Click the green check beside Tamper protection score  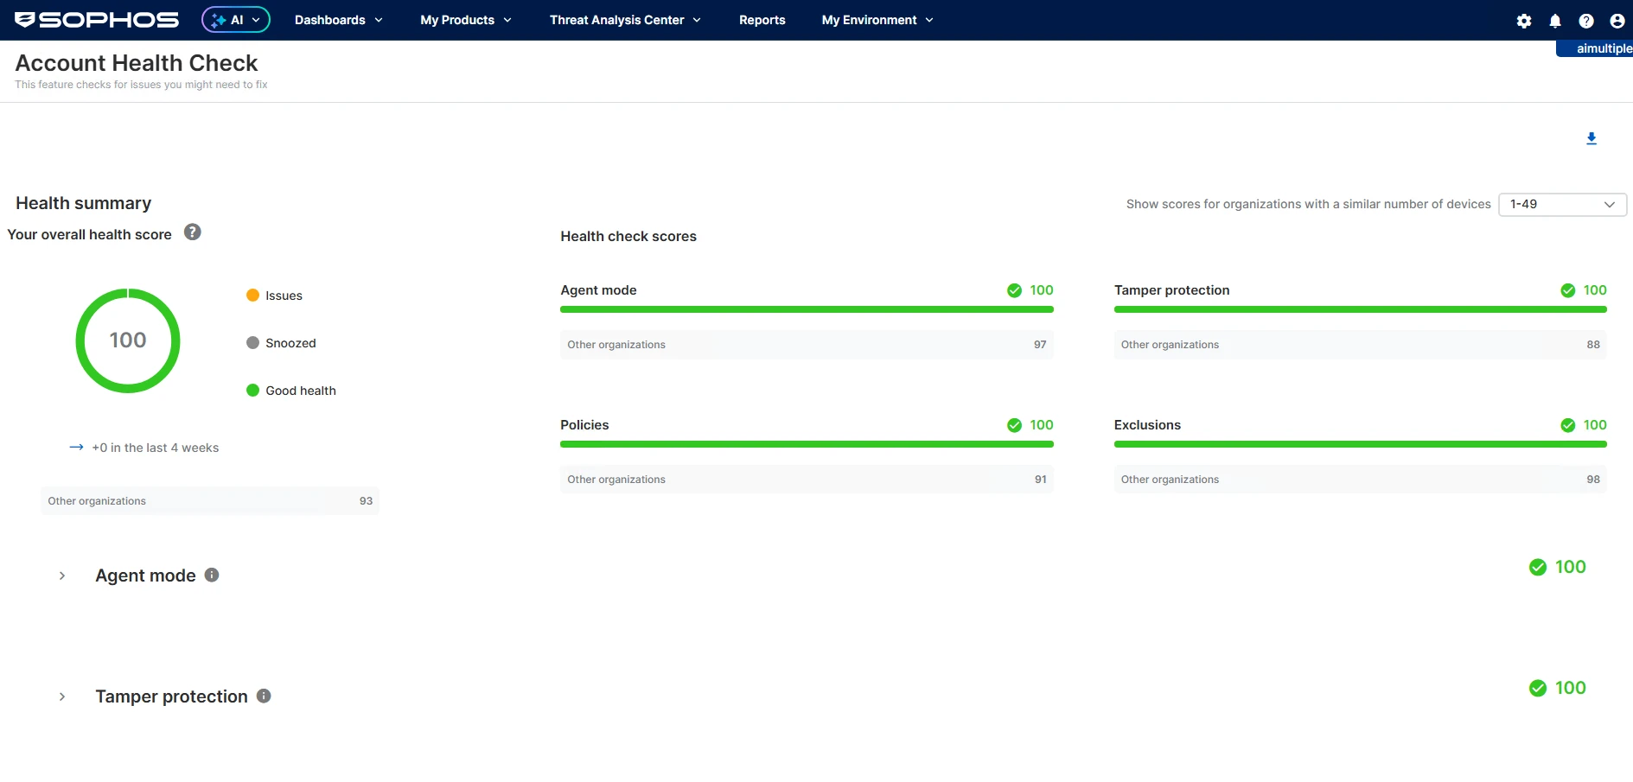pos(1568,290)
